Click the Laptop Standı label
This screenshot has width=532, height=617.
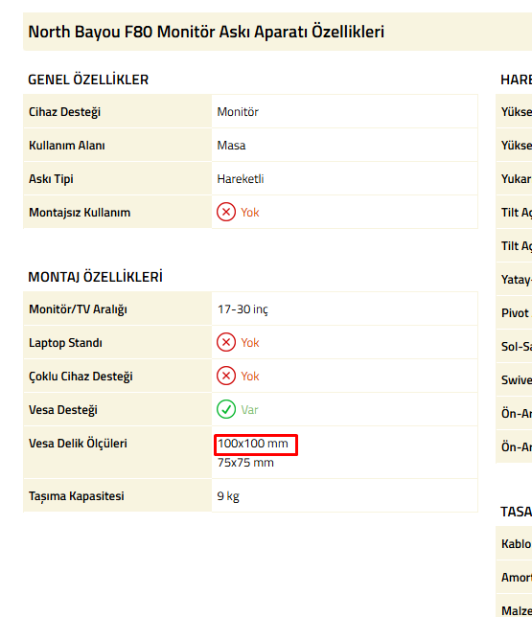[65, 343]
